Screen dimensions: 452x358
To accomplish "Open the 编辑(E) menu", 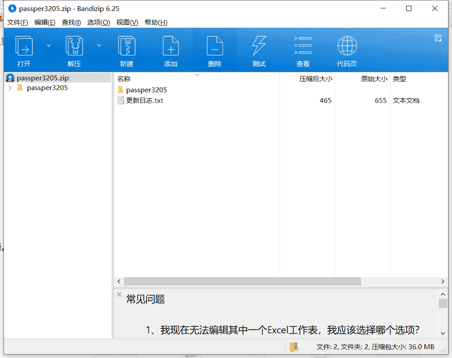I will click(45, 23).
